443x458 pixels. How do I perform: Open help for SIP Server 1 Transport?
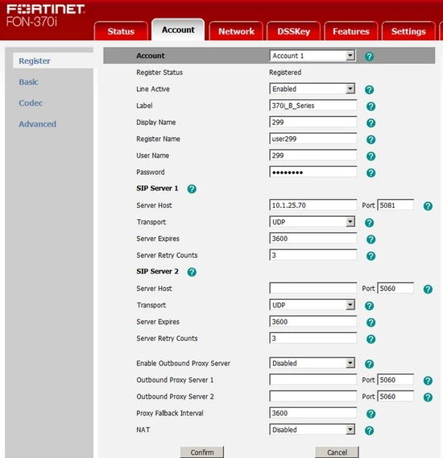[369, 223]
